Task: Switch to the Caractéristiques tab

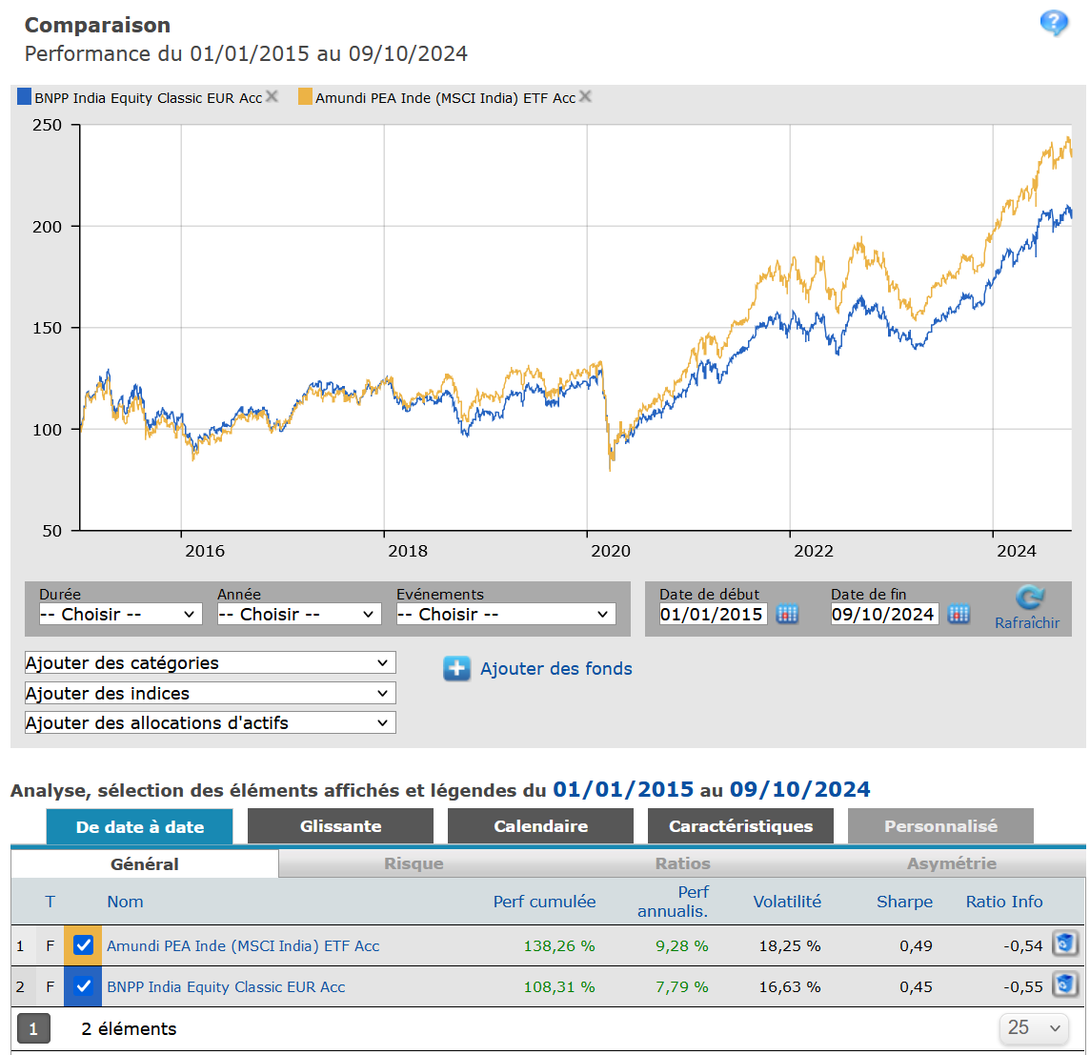Action: click(741, 826)
